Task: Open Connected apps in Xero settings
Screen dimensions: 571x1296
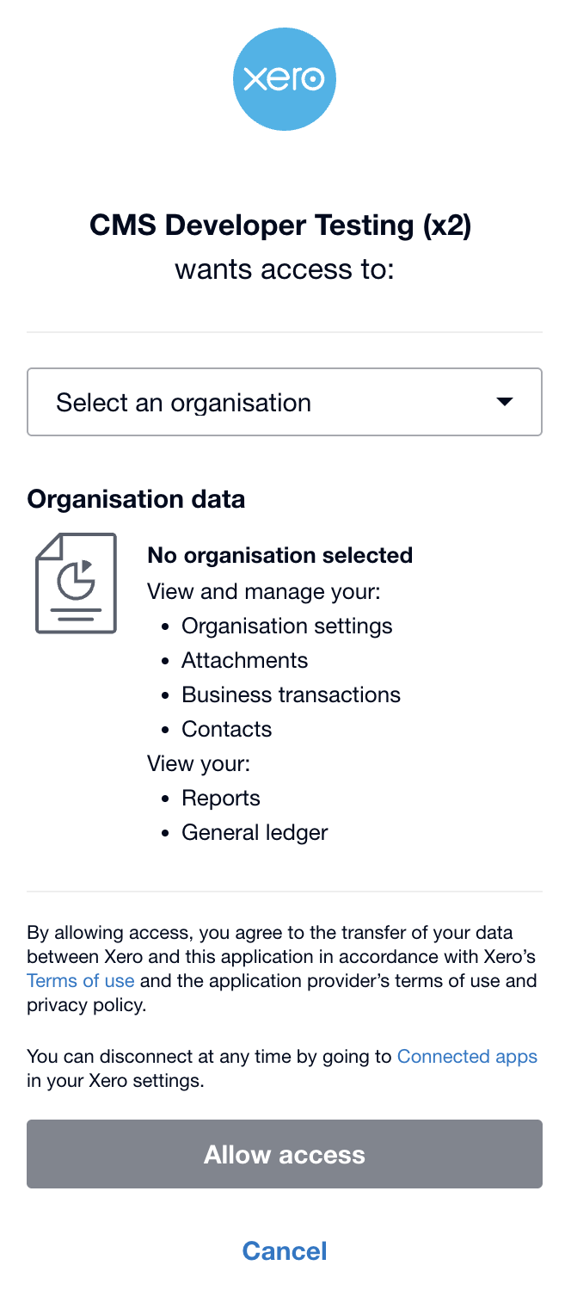Action: [x=467, y=1056]
